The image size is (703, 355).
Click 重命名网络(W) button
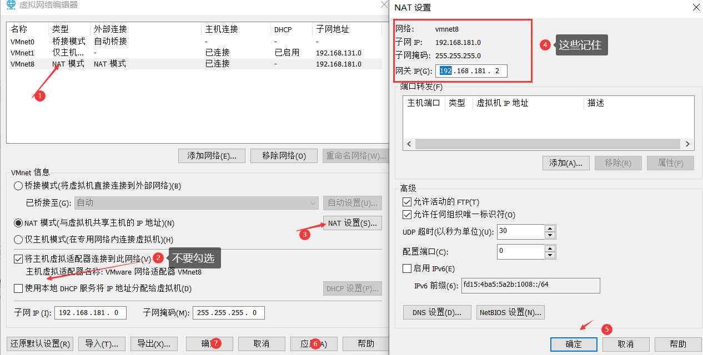pyautogui.click(x=355, y=156)
